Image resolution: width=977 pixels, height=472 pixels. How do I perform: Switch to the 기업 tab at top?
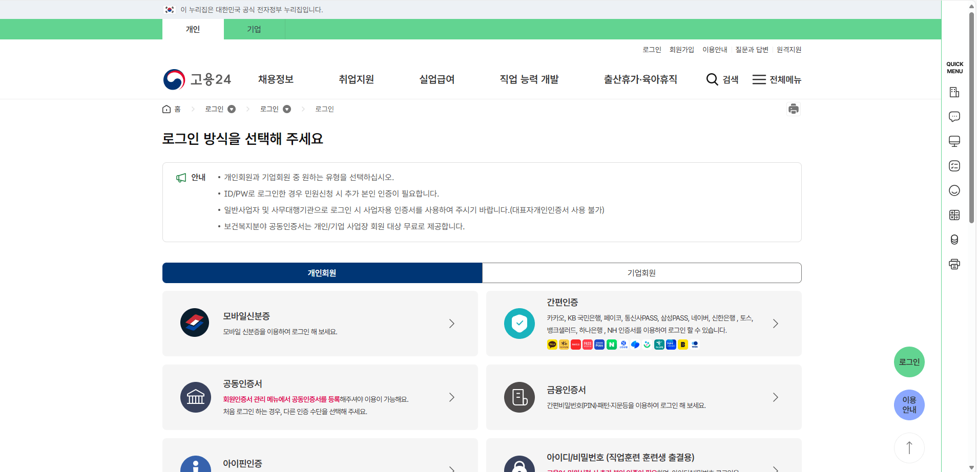coord(254,29)
